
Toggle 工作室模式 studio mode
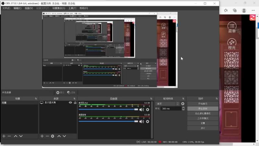coord(203,118)
